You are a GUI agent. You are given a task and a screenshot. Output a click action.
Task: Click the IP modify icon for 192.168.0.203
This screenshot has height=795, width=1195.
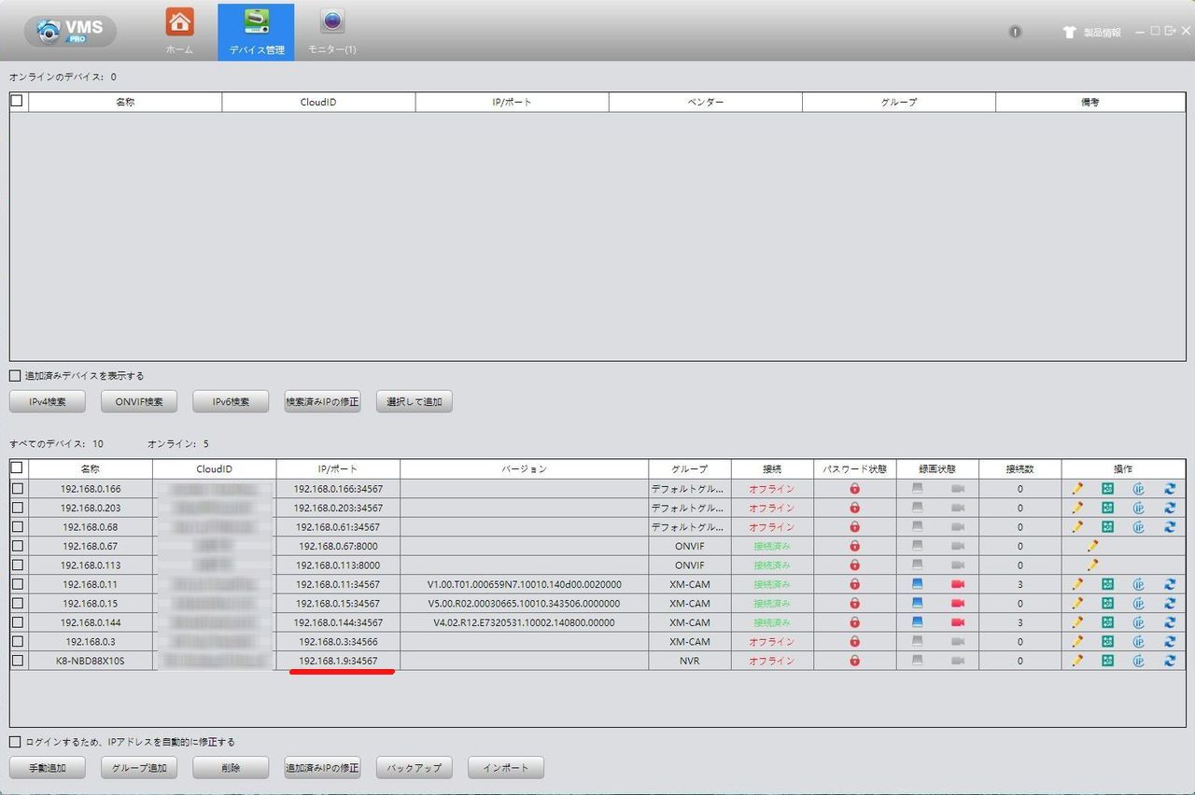point(1138,508)
